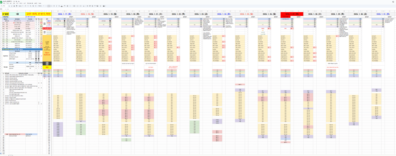Screen dimensions: 396x156
Task: Increase font size with plus button
Action: pos(51,6)
